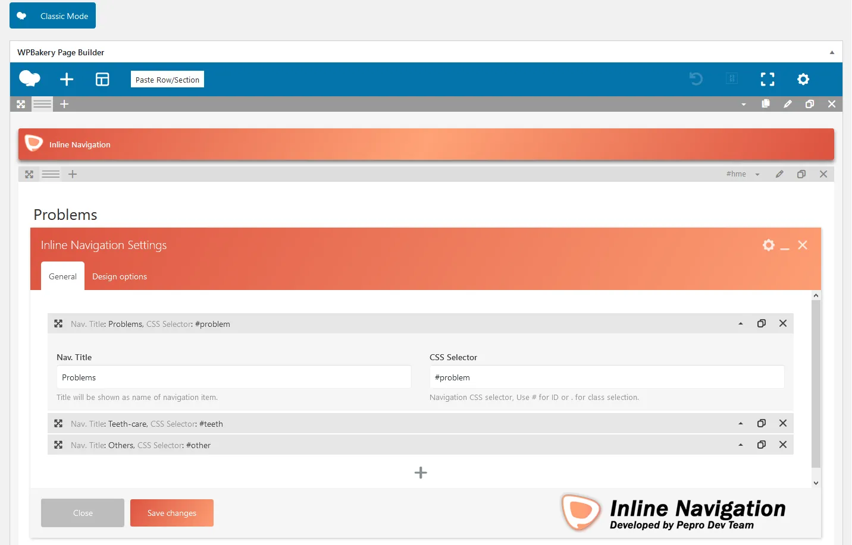This screenshot has height=545, width=852.
Task: Open settings gear in Inline Navigation Settings
Action: click(x=769, y=245)
